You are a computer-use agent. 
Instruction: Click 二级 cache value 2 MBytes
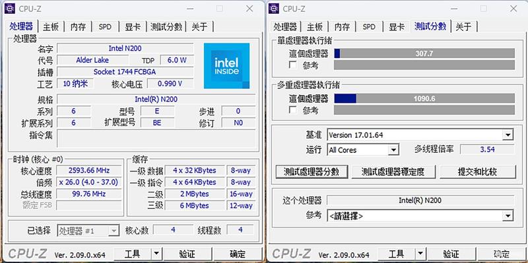point(194,194)
